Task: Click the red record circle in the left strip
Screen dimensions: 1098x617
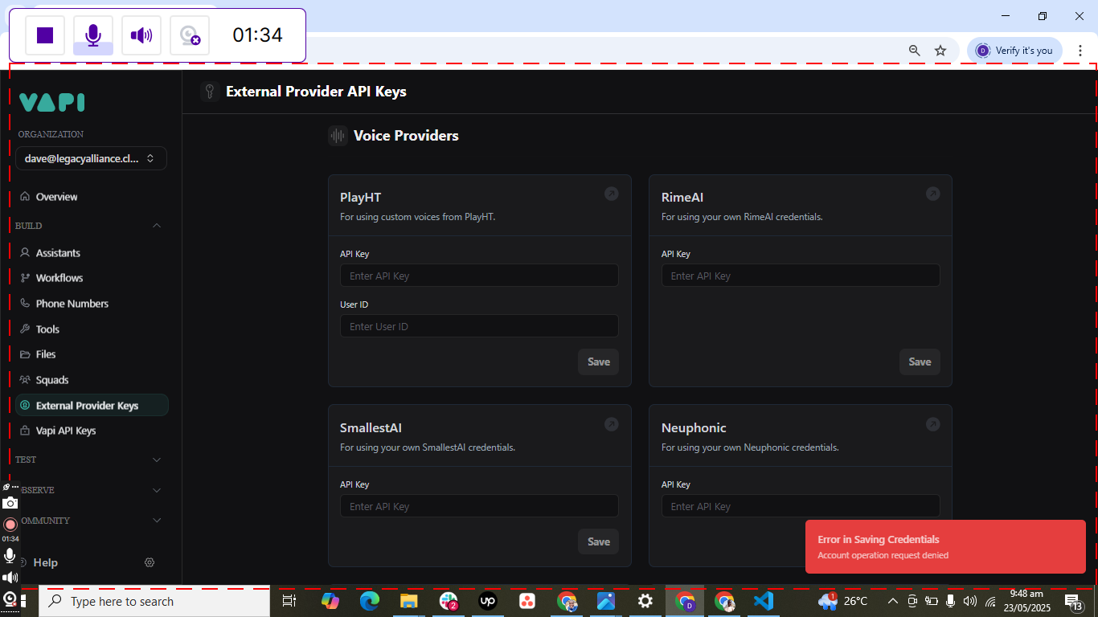Action: 10,525
